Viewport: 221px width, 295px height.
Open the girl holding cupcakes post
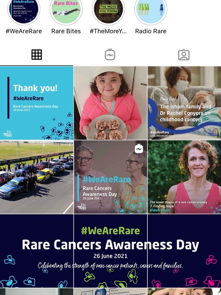point(110,103)
